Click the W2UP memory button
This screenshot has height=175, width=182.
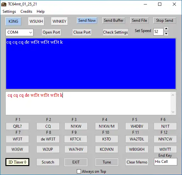point(48,149)
